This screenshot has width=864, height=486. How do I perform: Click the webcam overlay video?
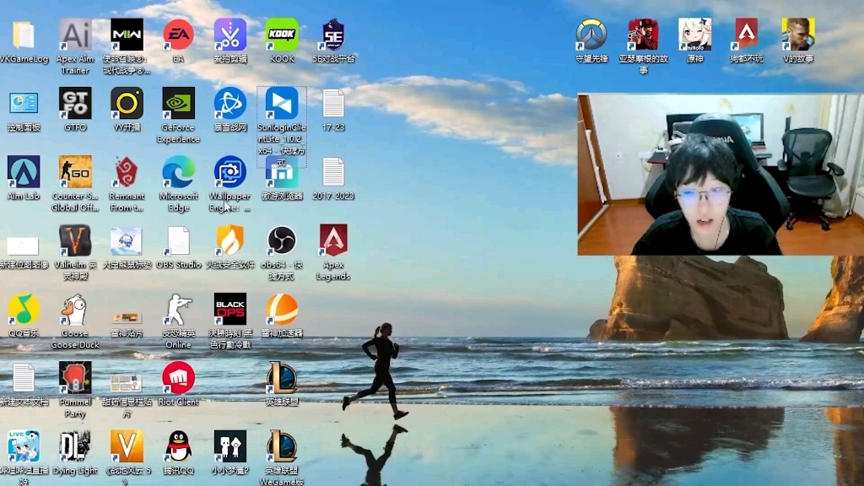pos(721,174)
